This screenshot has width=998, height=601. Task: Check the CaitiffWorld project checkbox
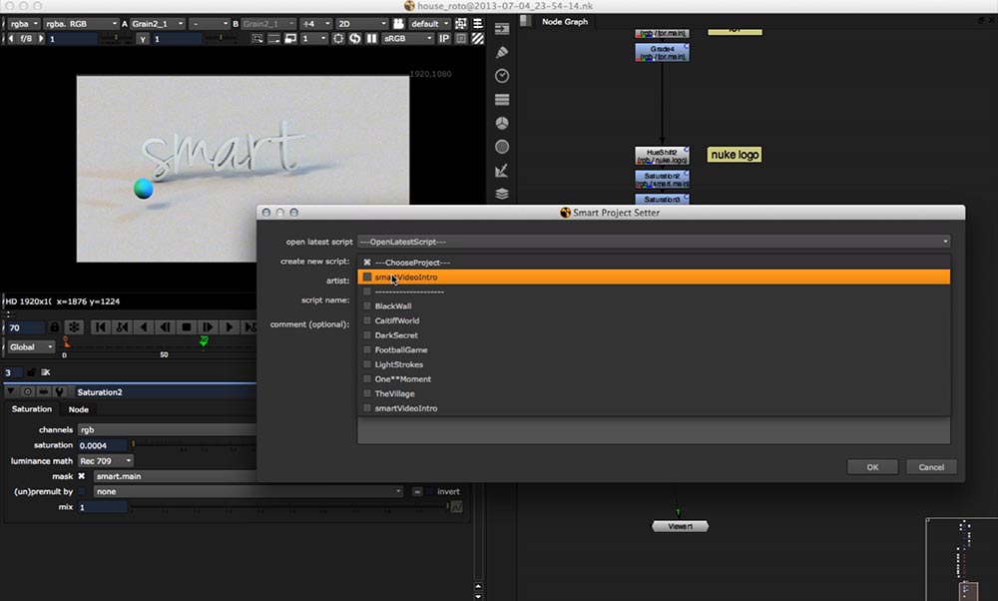367,320
